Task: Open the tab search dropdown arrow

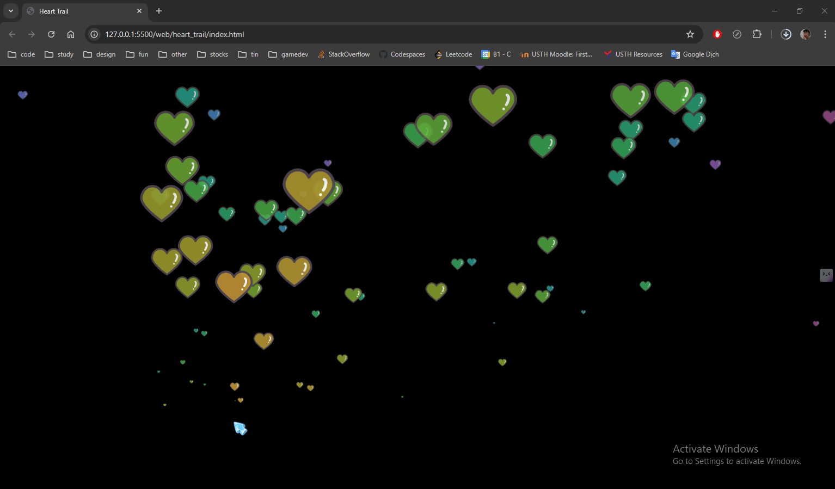Action: [x=11, y=11]
